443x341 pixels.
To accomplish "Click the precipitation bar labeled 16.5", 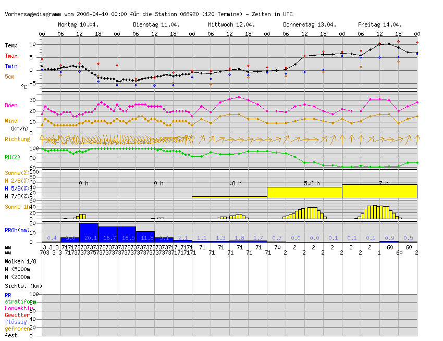I will [126, 234].
